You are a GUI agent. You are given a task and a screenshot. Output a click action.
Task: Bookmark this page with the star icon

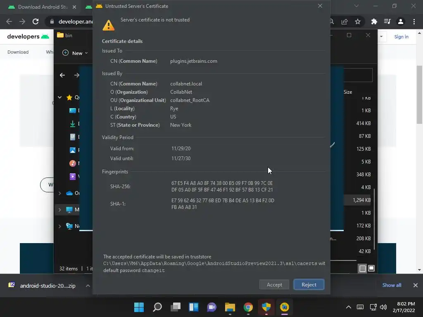[357, 21]
